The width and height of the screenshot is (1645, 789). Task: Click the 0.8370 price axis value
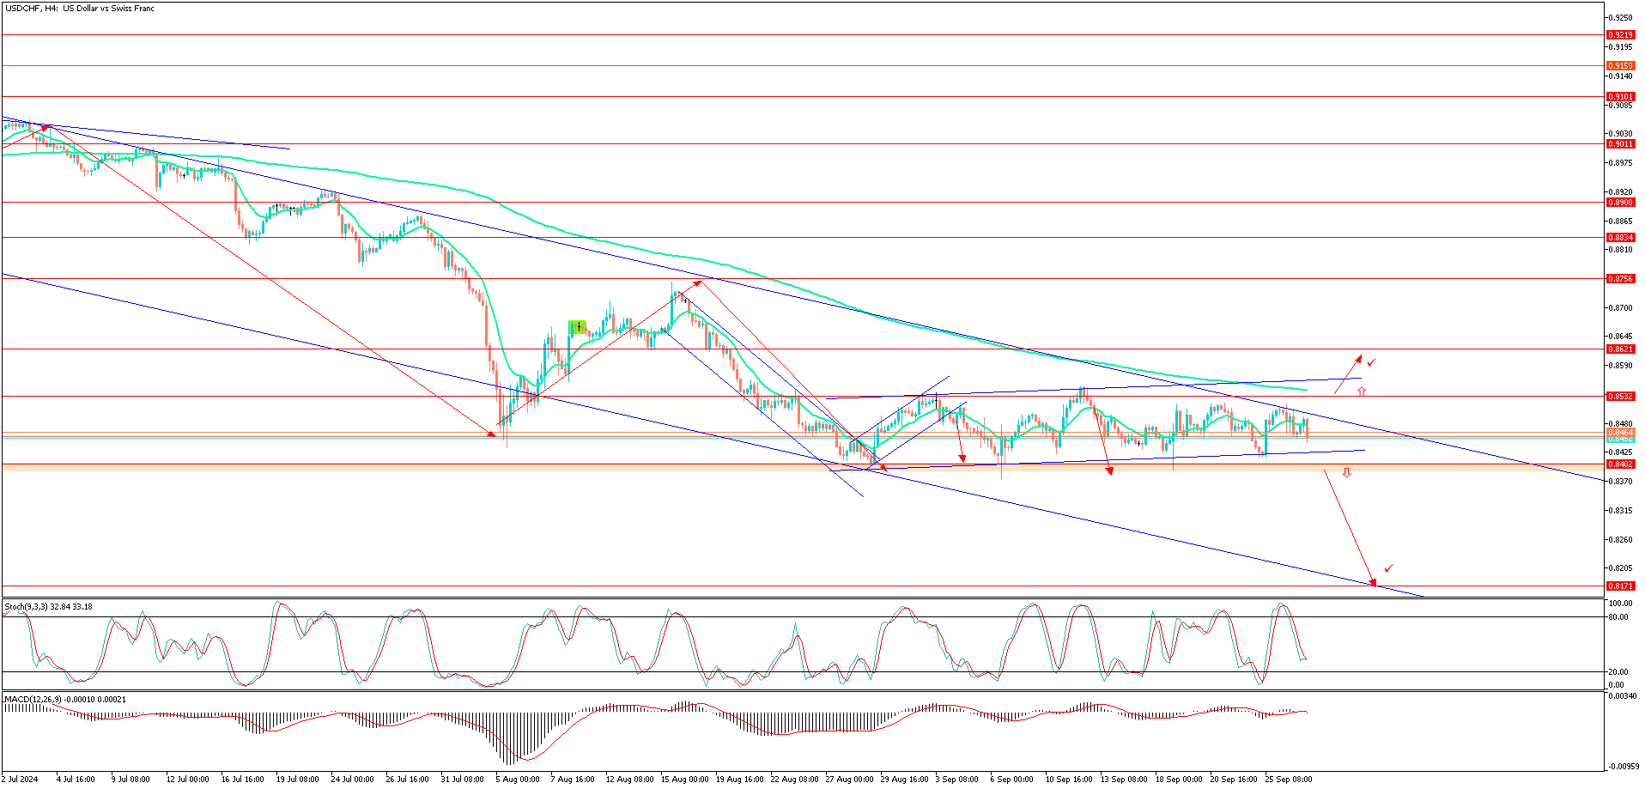(x=1620, y=482)
